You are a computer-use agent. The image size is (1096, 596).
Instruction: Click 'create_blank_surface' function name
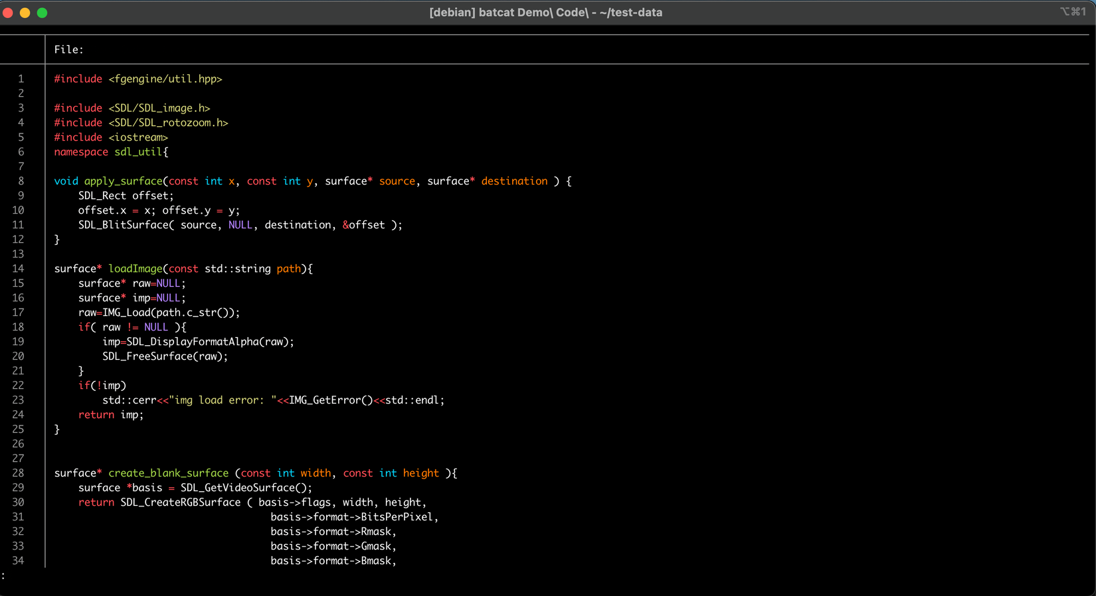click(x=169, y=473)
